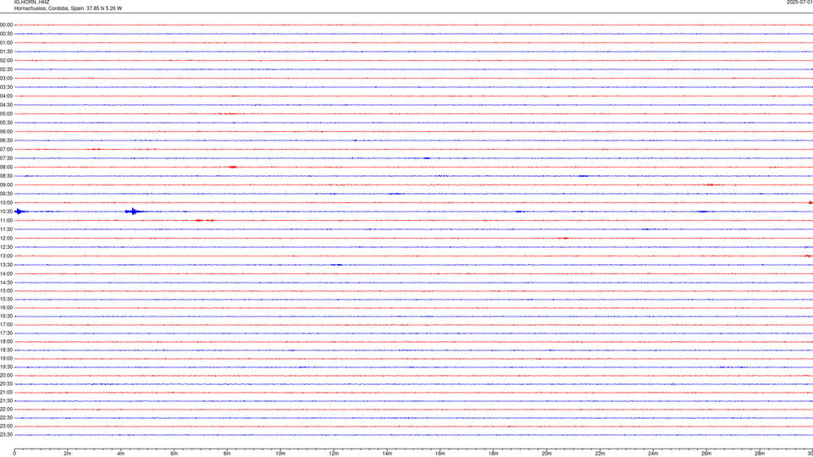Screen dimensions: 813x457
Task: Pick the 24m axis tick label
Action: tap(653, 454)
